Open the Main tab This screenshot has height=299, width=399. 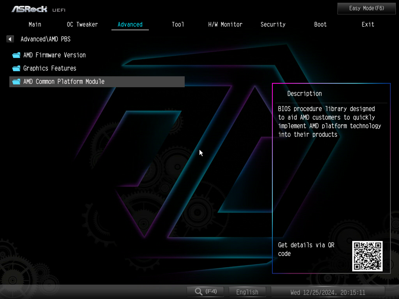click(35, 25)
